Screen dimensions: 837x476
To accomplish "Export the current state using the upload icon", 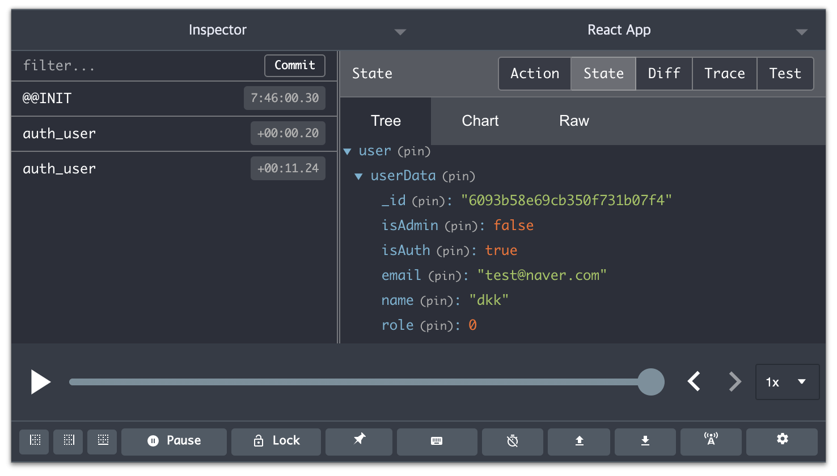I will click(x=578, y=441).
